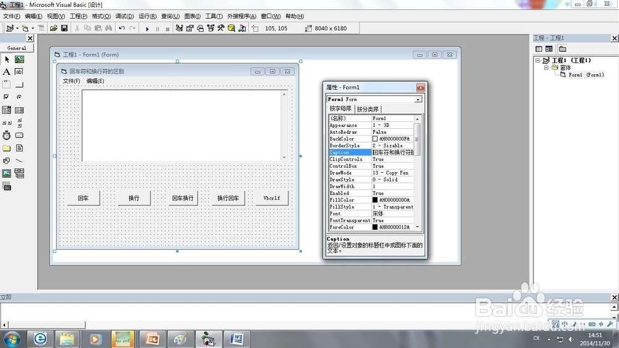
Task: Select the Frame control tool
Action: 7,85
